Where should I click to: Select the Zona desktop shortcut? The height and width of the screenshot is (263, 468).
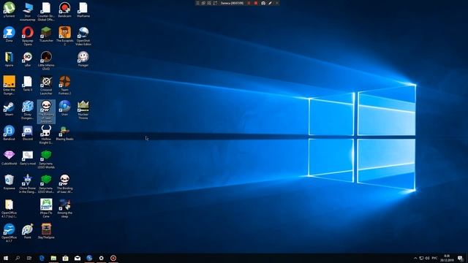click(x=9, y=34)
